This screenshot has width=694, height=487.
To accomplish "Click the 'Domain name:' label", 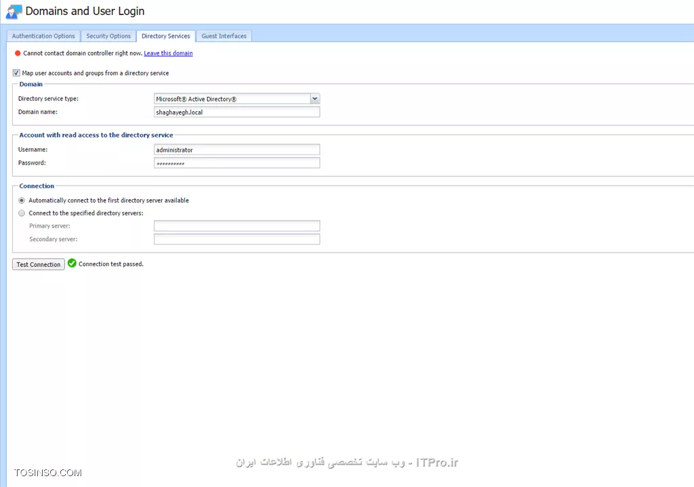I will tap(38, 112).
